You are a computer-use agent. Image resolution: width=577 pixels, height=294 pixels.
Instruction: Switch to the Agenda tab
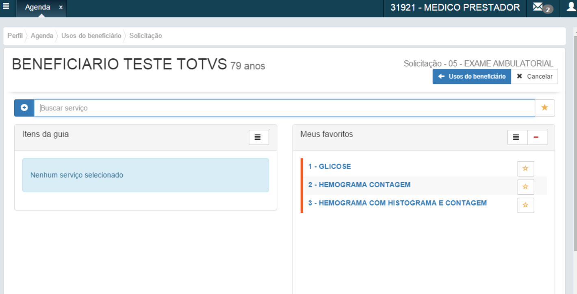38,8
